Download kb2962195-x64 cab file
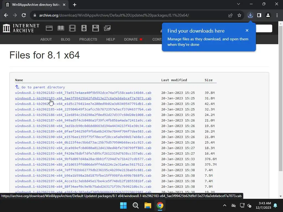The height and width of the screenshot is (212, 283). click(x=83, y=170)
